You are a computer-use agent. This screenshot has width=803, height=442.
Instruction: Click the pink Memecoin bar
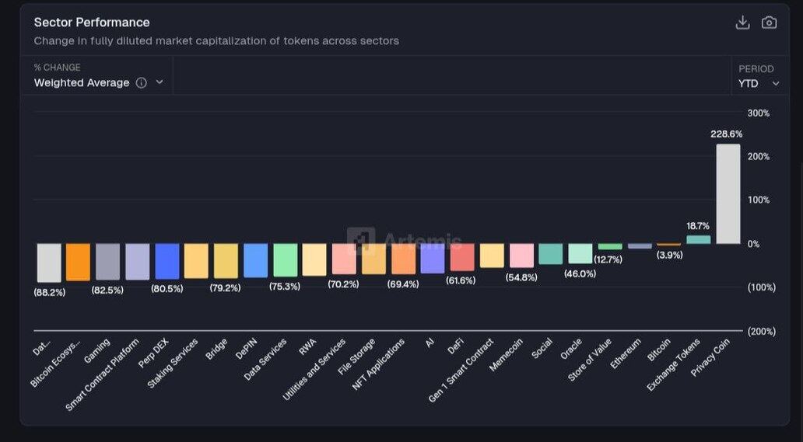tap(521, 256)
